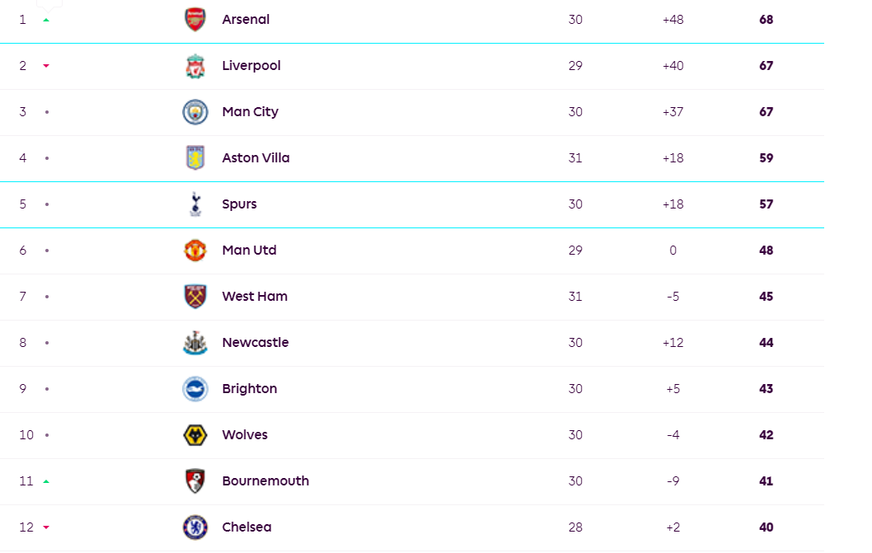The image size is (872, 553).
Task: Click the Man Utd crest
Action: [195, 251]
